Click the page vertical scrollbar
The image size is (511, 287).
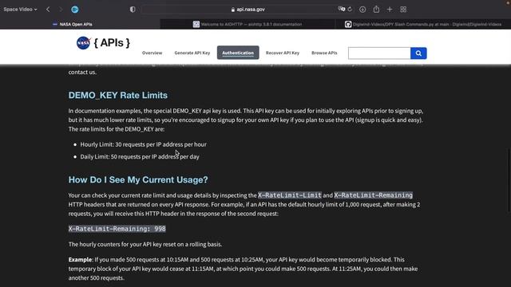(509, 179)
